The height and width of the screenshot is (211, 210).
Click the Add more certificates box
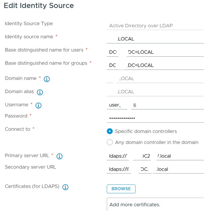tap(155, 204)
